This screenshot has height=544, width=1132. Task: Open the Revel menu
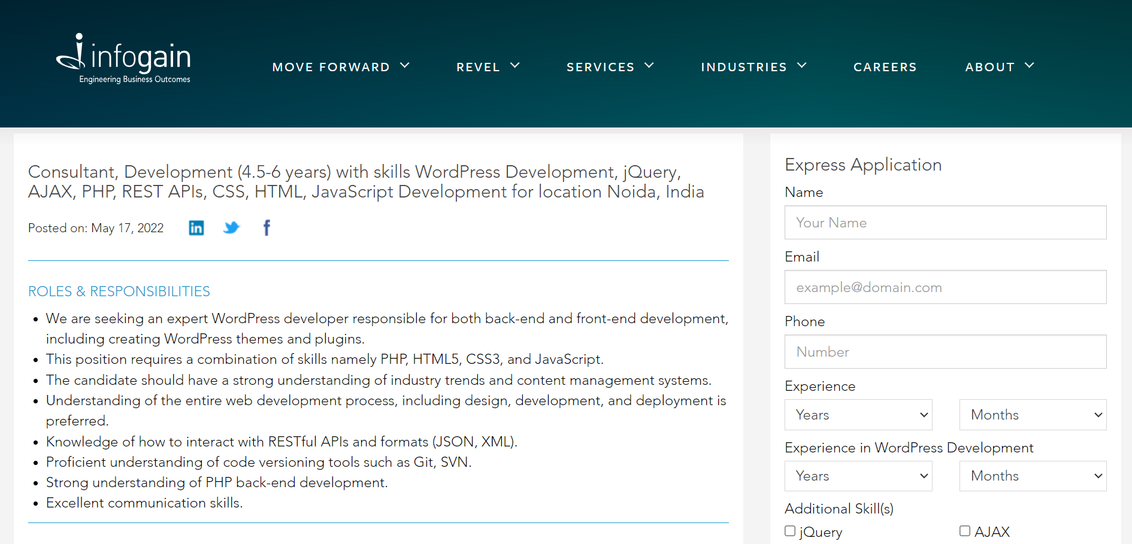click(478, 67)
